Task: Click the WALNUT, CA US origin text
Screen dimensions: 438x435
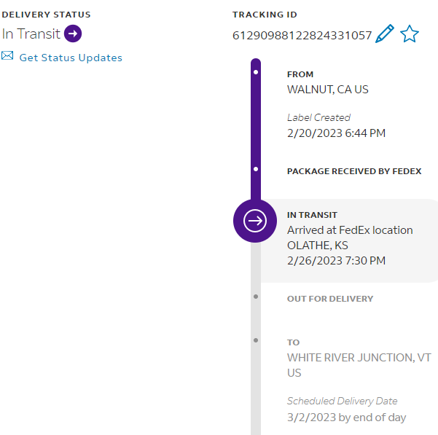Action: click(327, 90)
